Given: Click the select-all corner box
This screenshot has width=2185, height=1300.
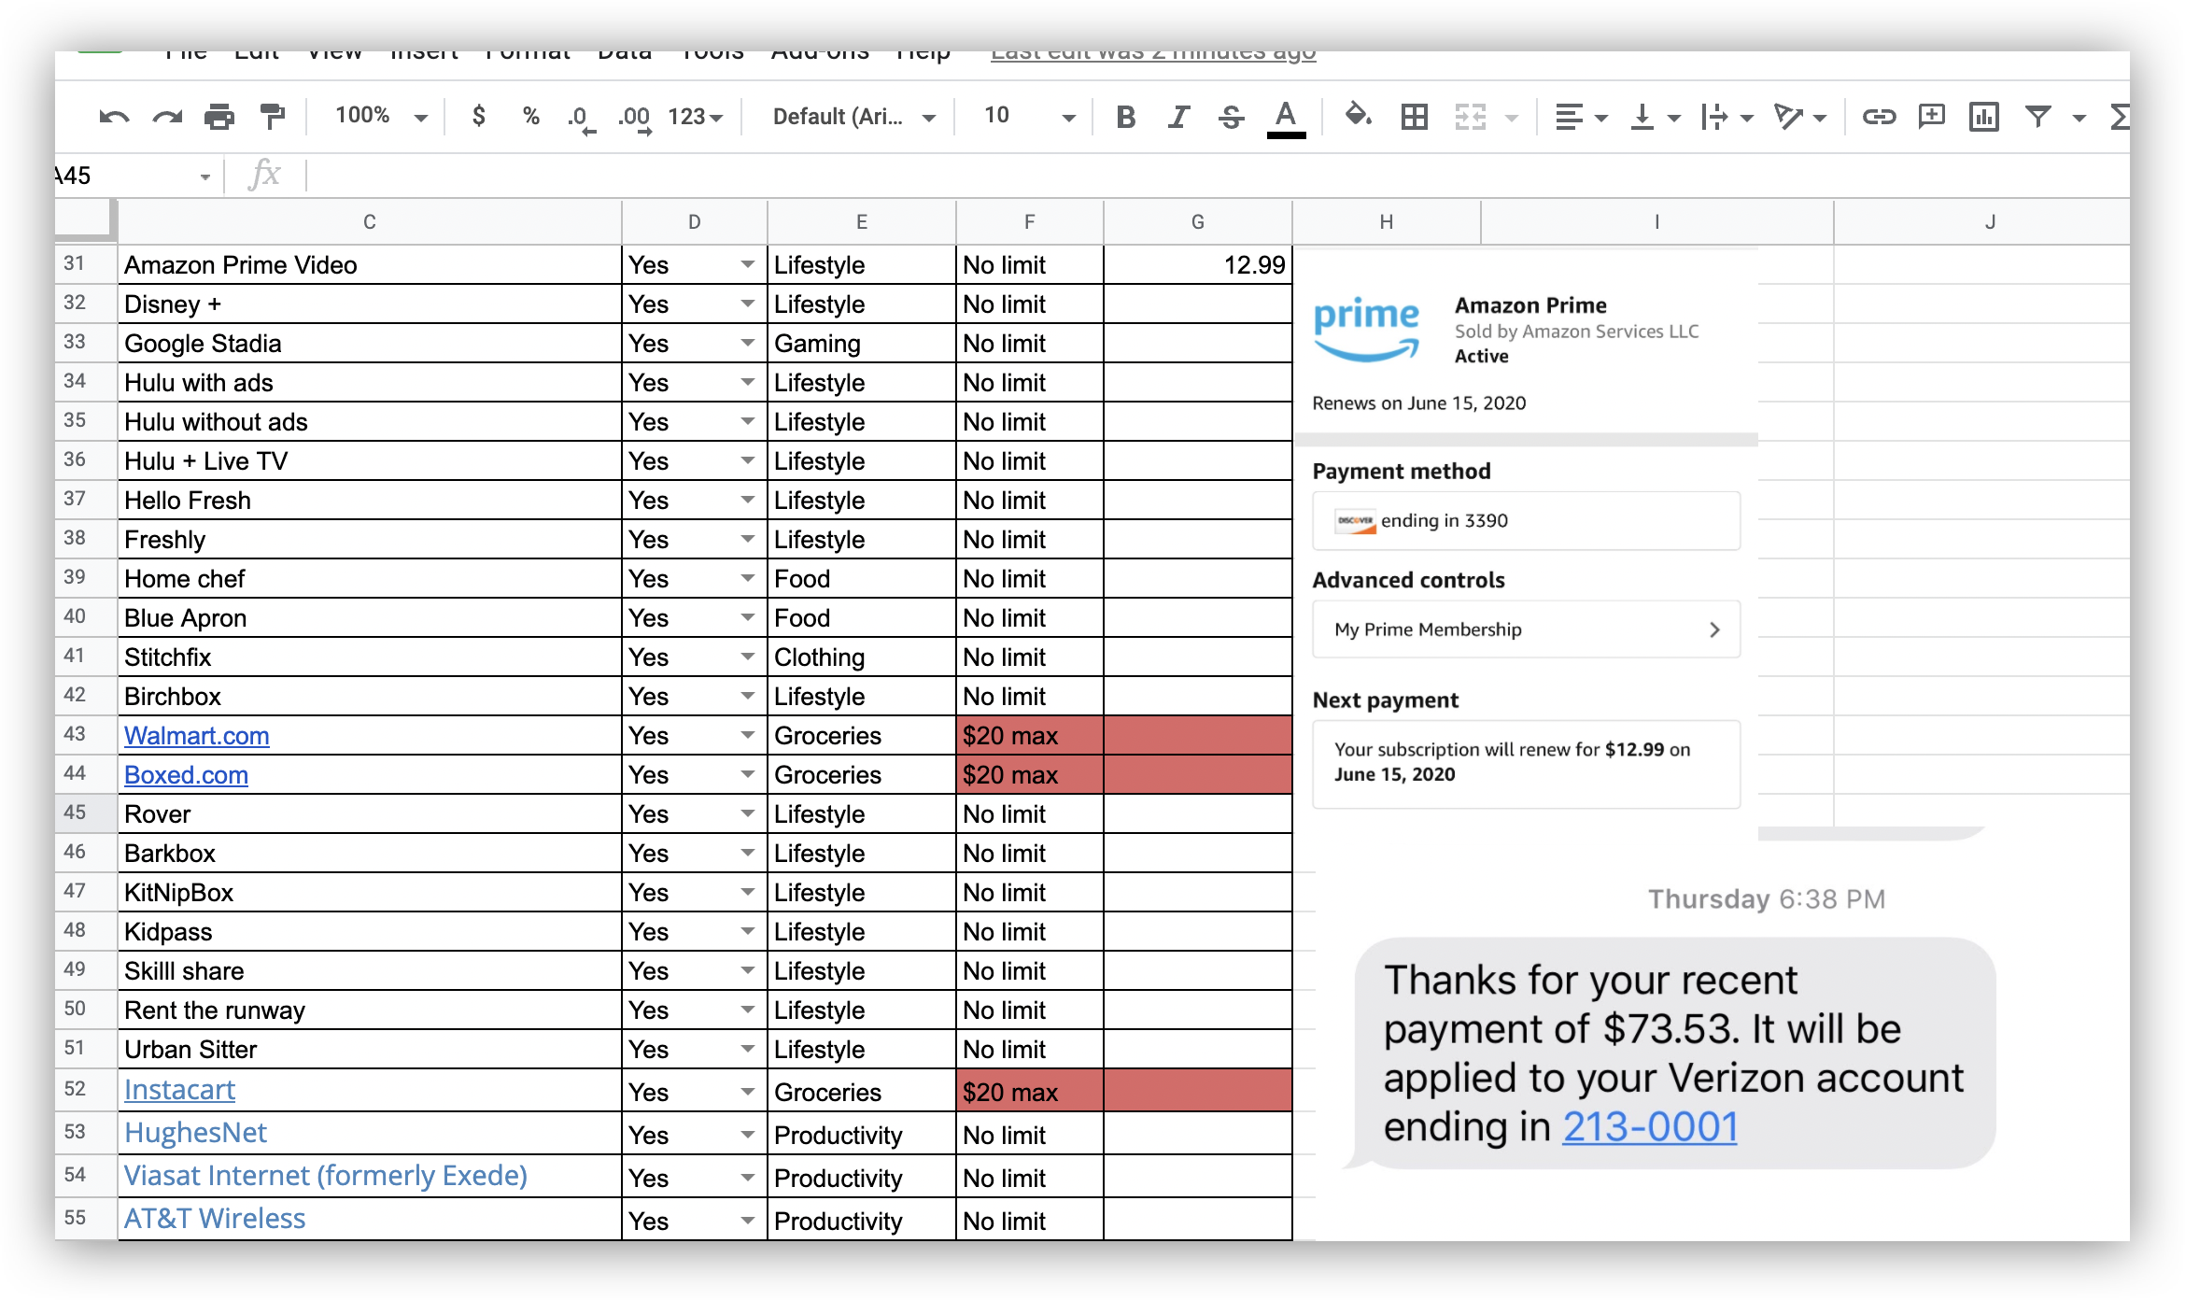Looking at the screenshot, I should (85, 219).
